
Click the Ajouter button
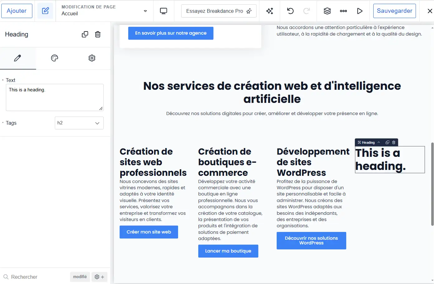pyautogui.click(x=17, y=11)
